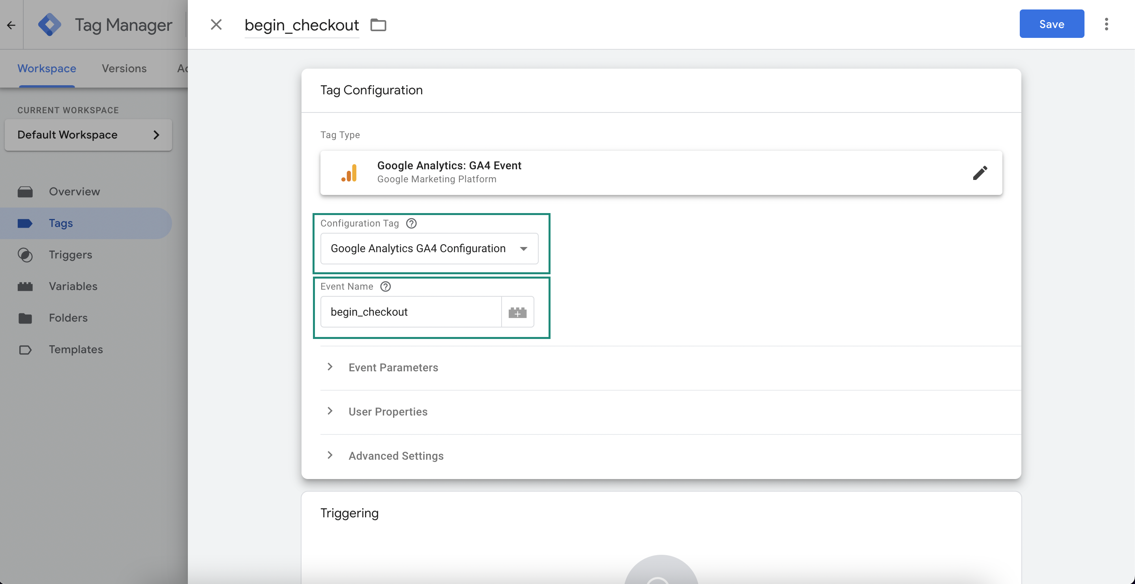This screenshot has height=584, width=1135.
Task: Click the Triggers sidebar icon
Action: click(x=25, y=255)
